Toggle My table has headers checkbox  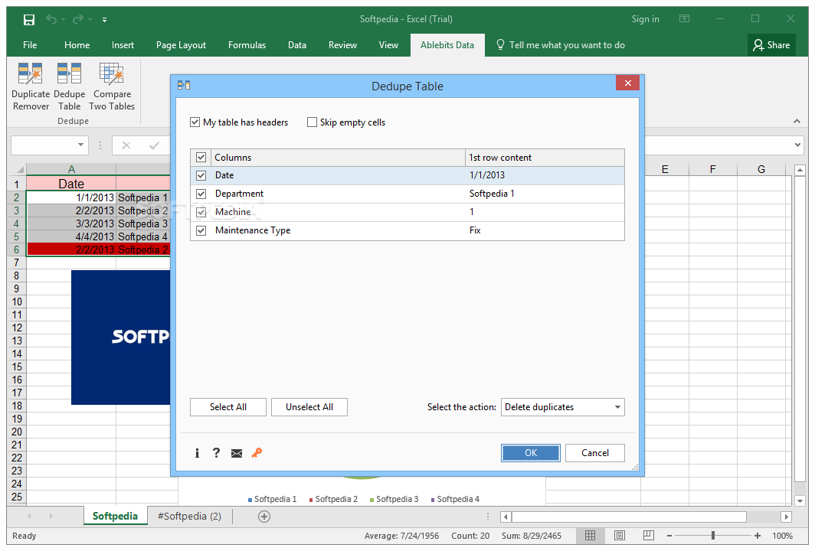(195, 122)
